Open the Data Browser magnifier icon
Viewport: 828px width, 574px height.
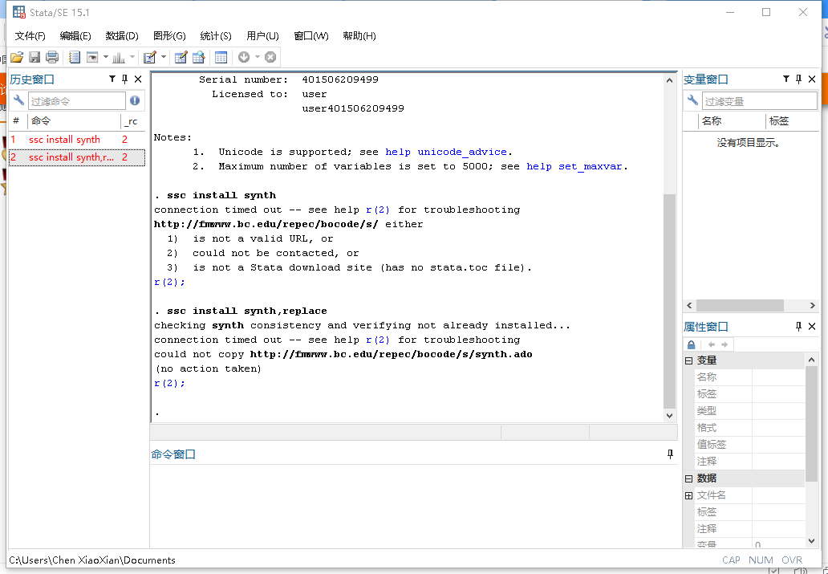click(x=198, y=57)
